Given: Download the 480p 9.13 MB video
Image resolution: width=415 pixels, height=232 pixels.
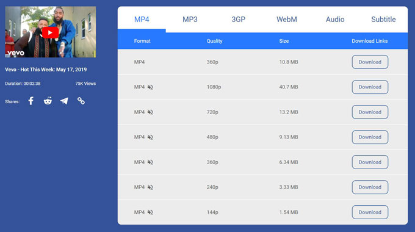Looking at the screenshot, I should [370, 137].
